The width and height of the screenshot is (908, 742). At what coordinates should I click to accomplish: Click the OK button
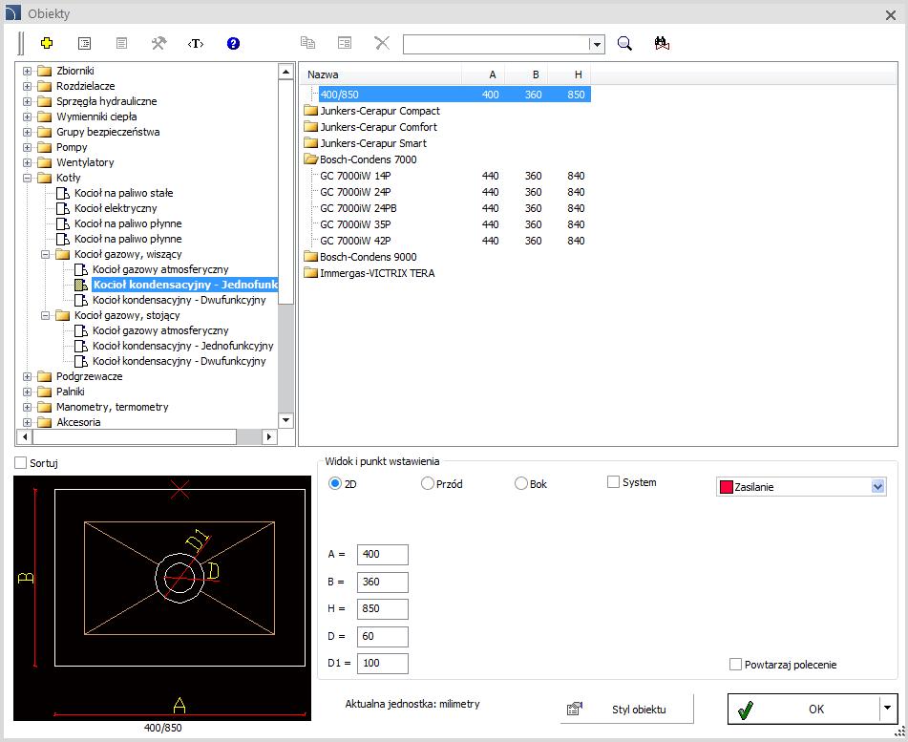[813, 709]
